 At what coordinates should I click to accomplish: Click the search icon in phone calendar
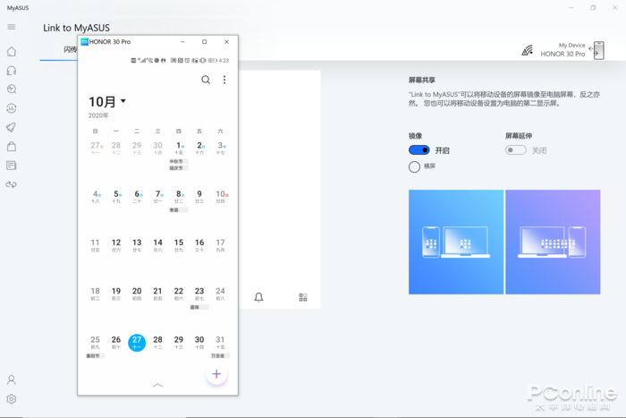(x=206, y=80)
